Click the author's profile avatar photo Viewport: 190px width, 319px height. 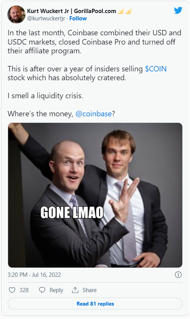tap(16, 15)
